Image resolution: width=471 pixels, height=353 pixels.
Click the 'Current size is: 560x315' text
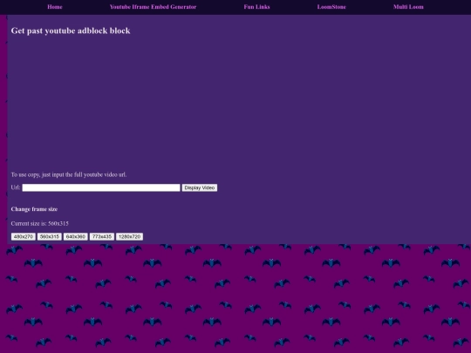click(39, 223)
